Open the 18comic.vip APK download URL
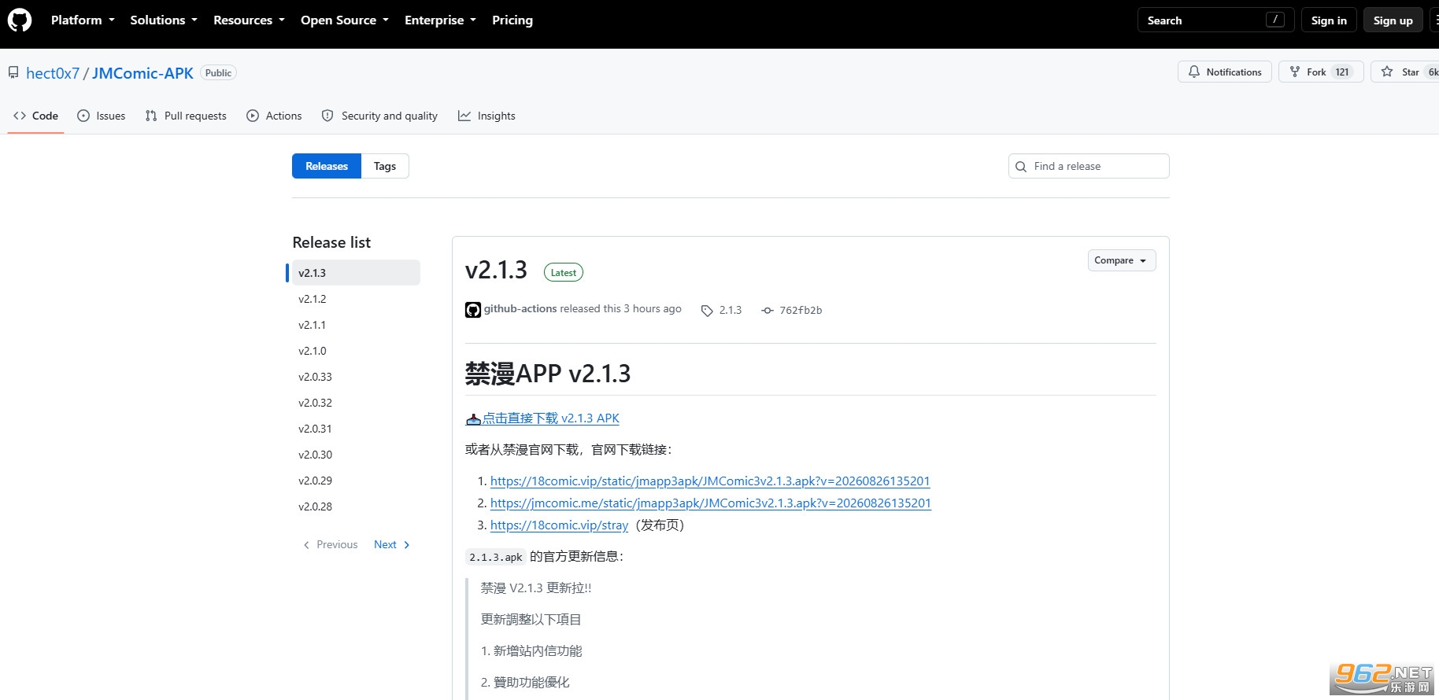The height and width of the screenshot is (700, 1439). click(710, 481)
